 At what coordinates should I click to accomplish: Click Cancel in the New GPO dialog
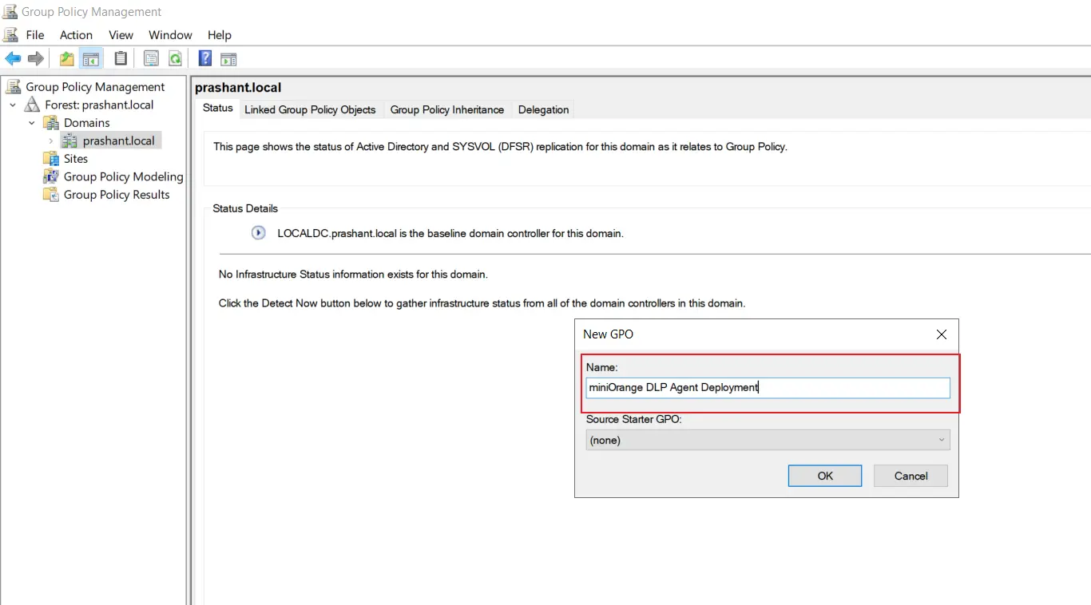pyautogui.click(x=910, y=475)
